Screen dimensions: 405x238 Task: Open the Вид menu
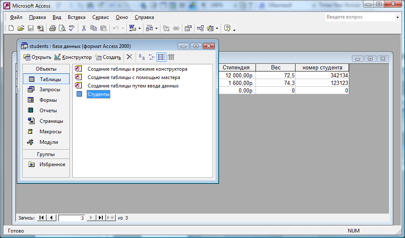click(57, 17)
